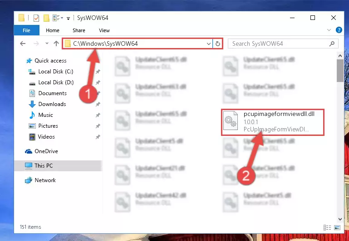This screenshot has height=241, width=349.
Task: Refresh the SysWOW64 folder
Action: [x=218, y=44]
